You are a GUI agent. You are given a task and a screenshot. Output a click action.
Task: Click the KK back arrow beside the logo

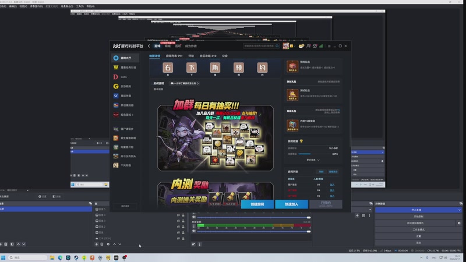[x=149, y=46]
